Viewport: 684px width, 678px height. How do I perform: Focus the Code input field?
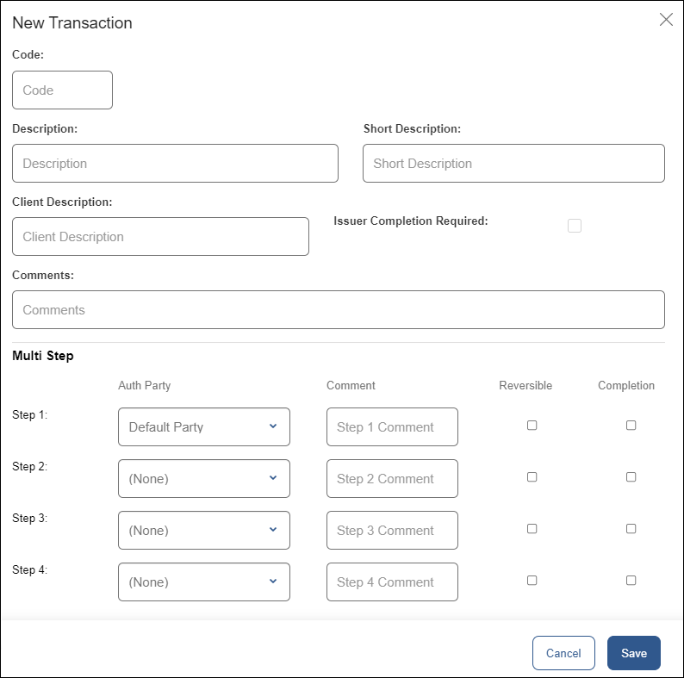pyautogui.click(x=62, y=90)
